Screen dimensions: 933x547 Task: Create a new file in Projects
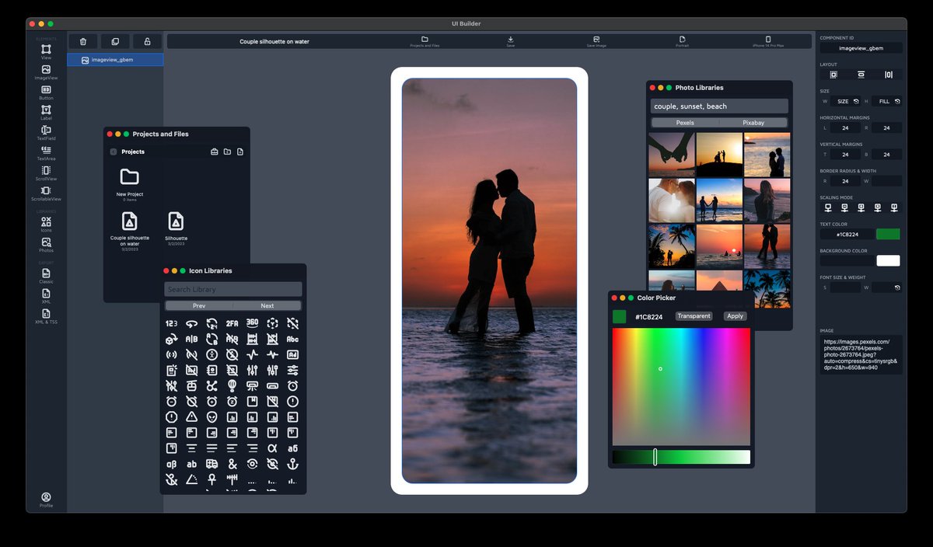[240, 152]
